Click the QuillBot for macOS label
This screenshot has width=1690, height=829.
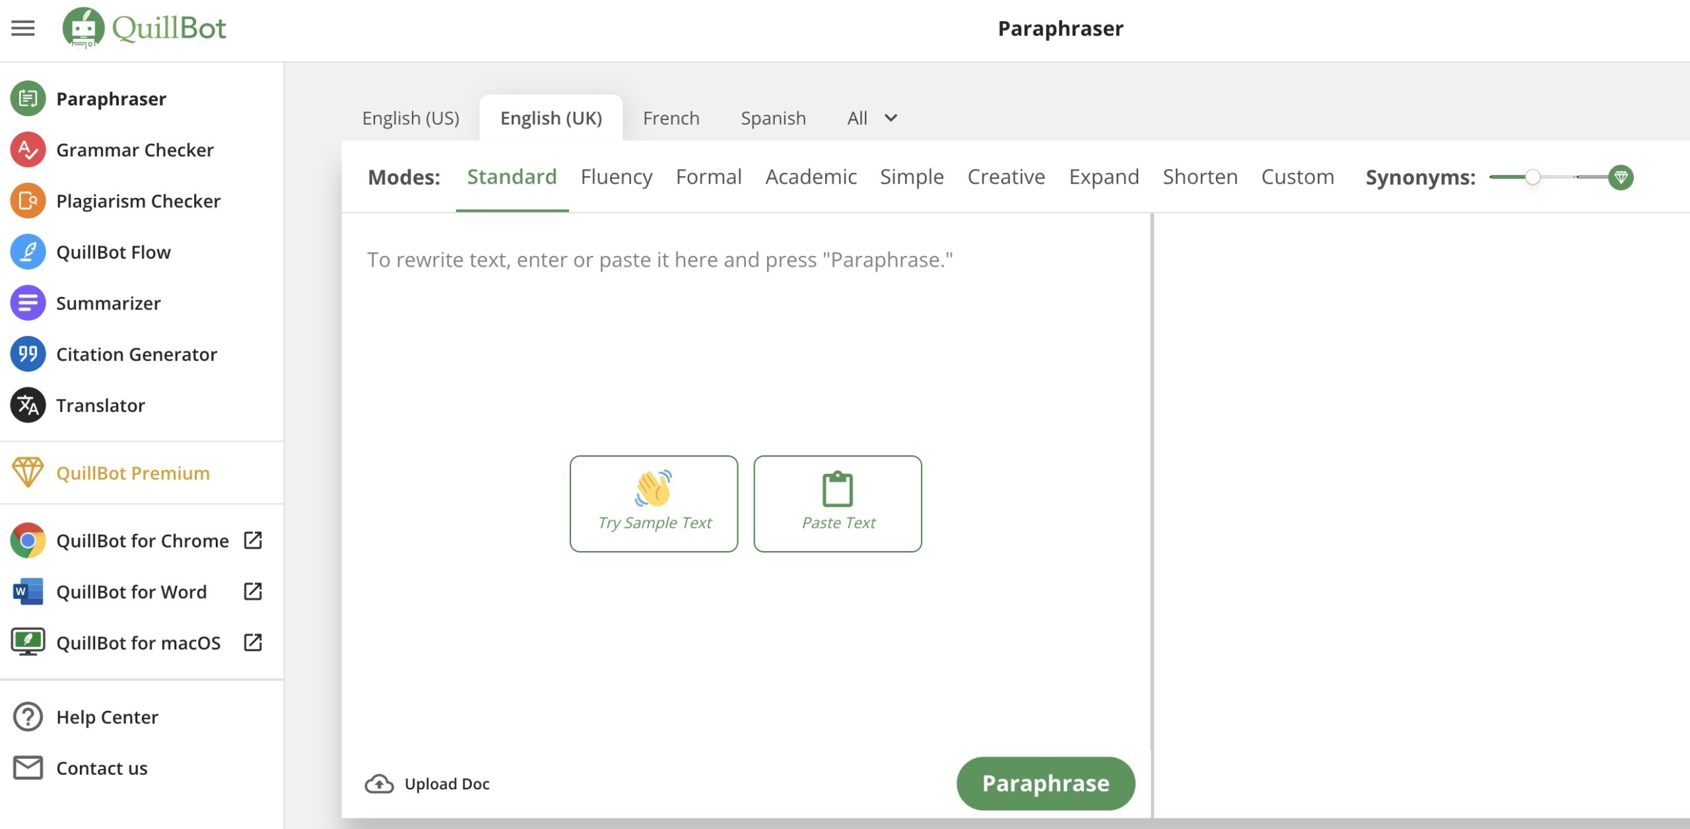[138, 642]
